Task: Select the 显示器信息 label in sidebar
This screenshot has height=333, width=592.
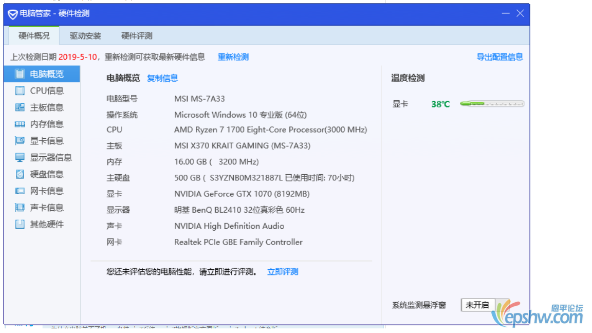Action: coord(51,157)
